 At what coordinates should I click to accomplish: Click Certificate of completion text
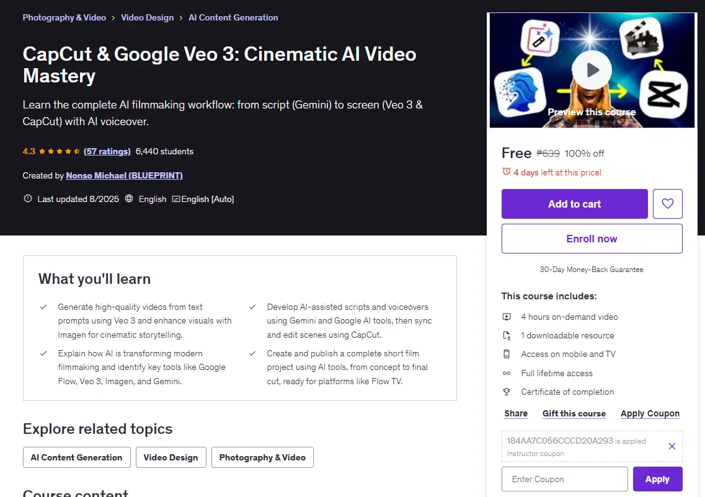pyautogui.click(x=567, y=392)
